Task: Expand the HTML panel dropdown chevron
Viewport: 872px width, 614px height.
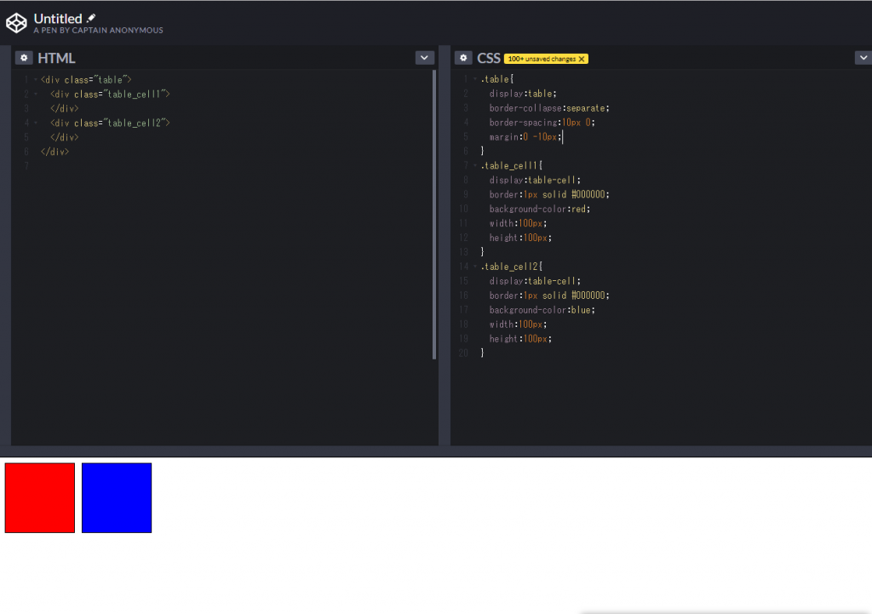Action: point(424,58)
